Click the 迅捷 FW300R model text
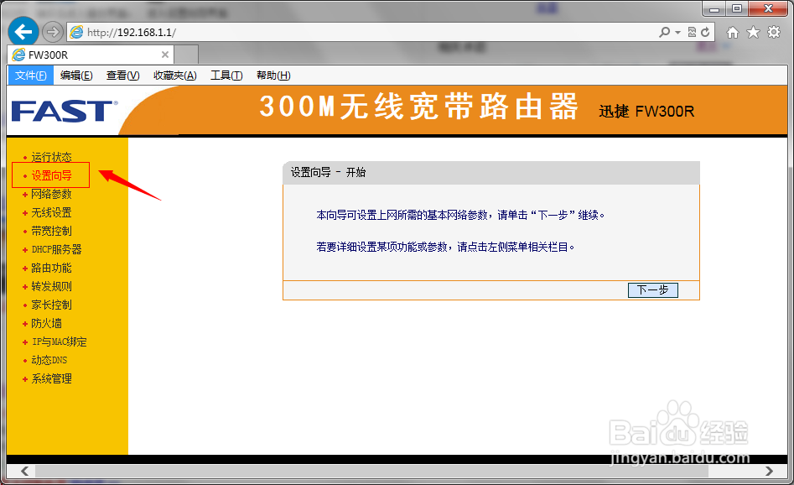The height and width of the screenshot is (485, 794). click(646, 111)
